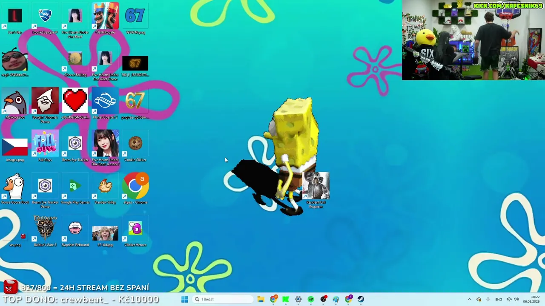
Task: Open the Liar's Bar desktop shortcut
Action: tap(15, 19)
